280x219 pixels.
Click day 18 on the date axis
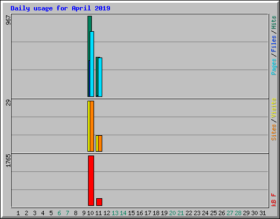tap(156, 213)
